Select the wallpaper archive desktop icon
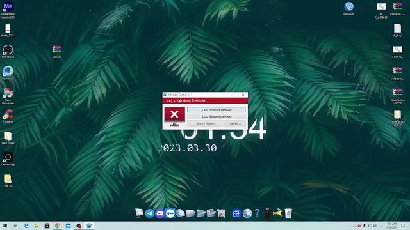Image resolution: width=410 pixels, height=230 pixels. click(x=397, y=73)
